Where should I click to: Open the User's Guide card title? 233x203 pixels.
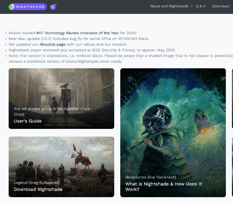[x=28, y=121]
